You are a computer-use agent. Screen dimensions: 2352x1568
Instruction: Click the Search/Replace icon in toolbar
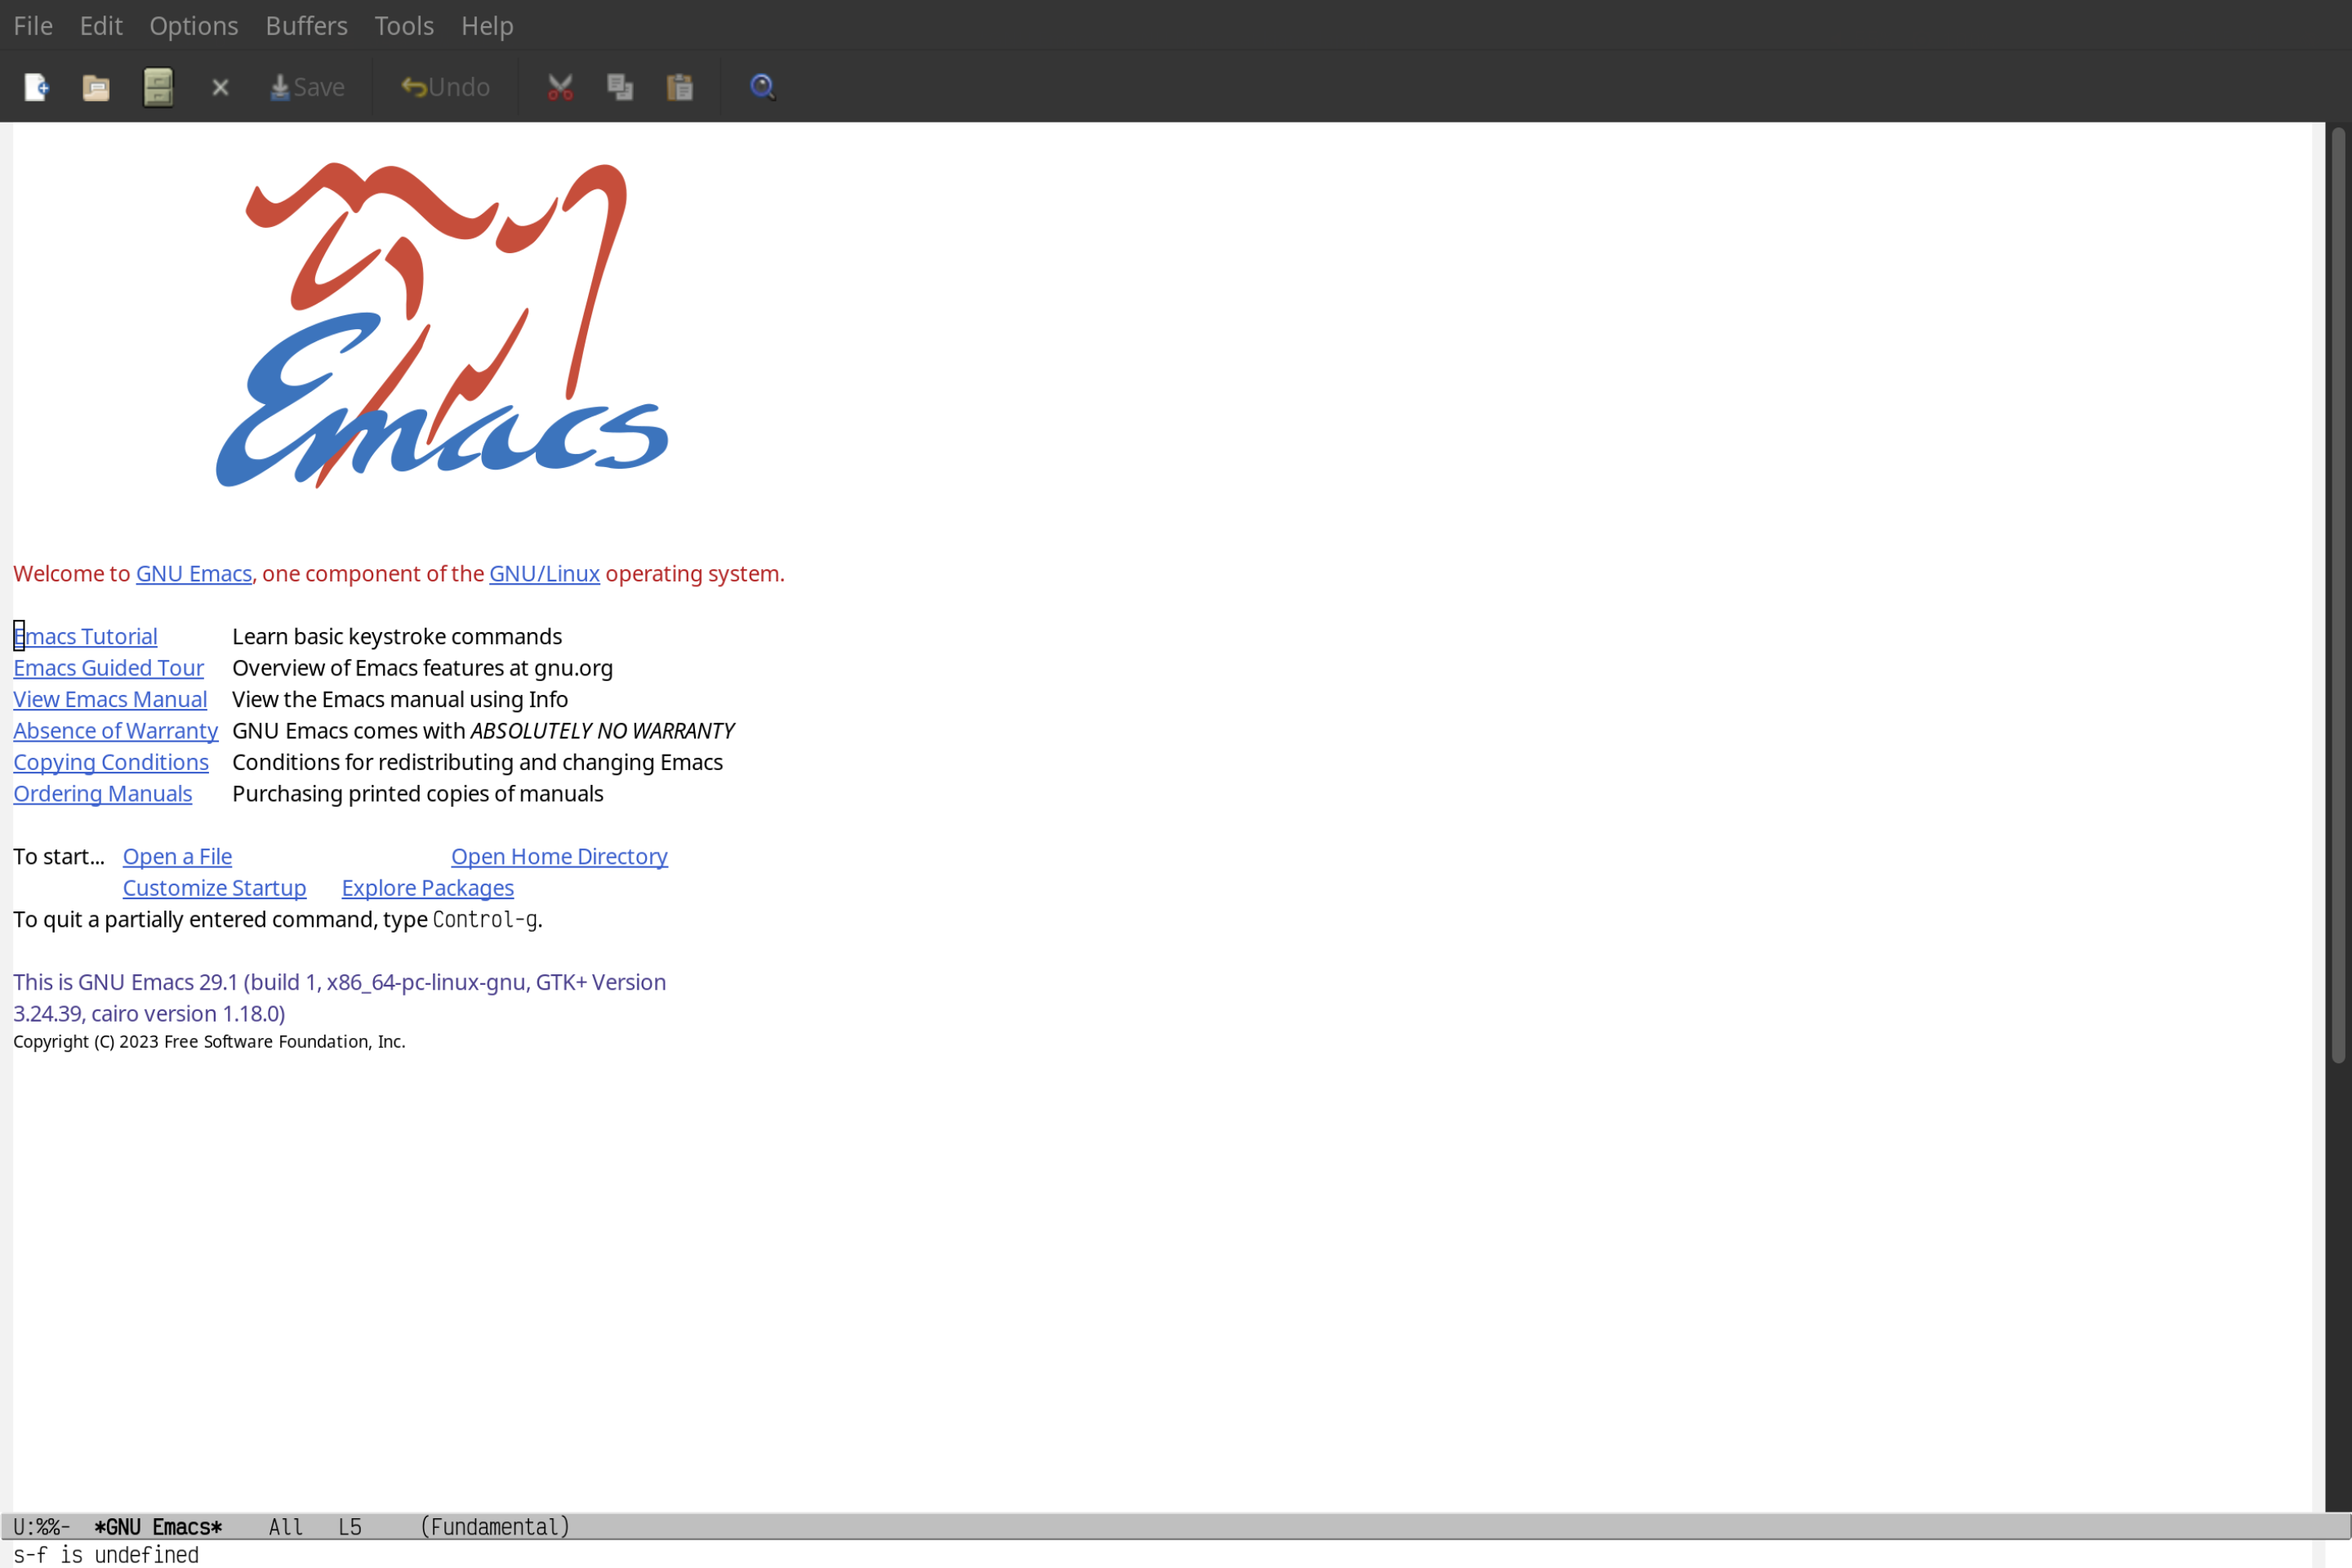click(x=761, y=86)
